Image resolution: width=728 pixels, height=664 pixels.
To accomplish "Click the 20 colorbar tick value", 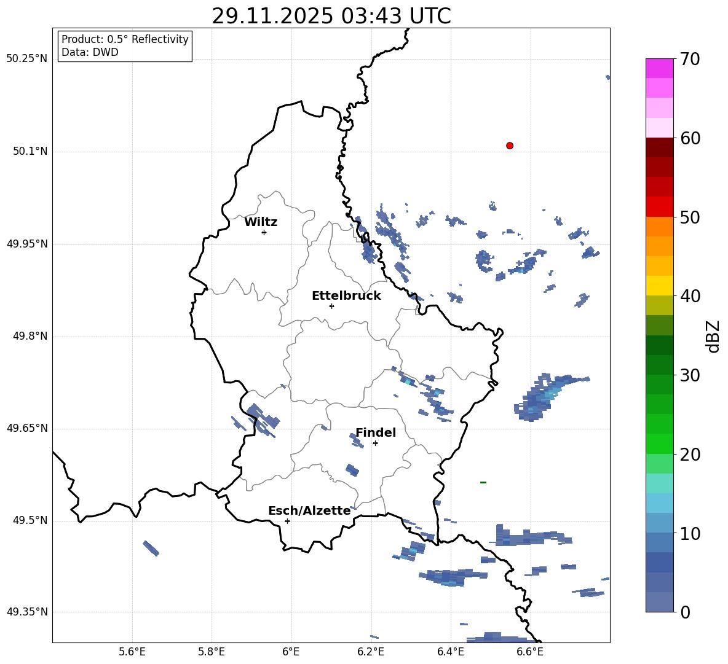I will 690,454.
